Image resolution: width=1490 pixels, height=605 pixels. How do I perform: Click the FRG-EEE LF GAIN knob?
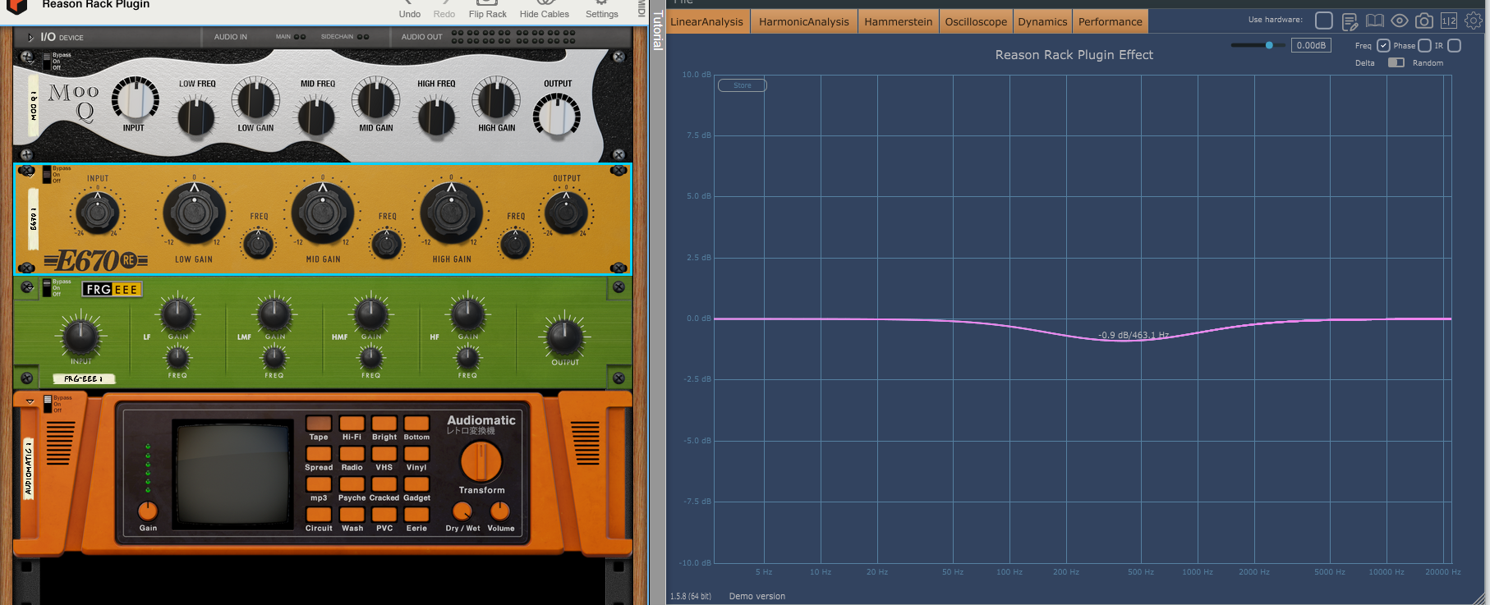(x=177, y=314)
